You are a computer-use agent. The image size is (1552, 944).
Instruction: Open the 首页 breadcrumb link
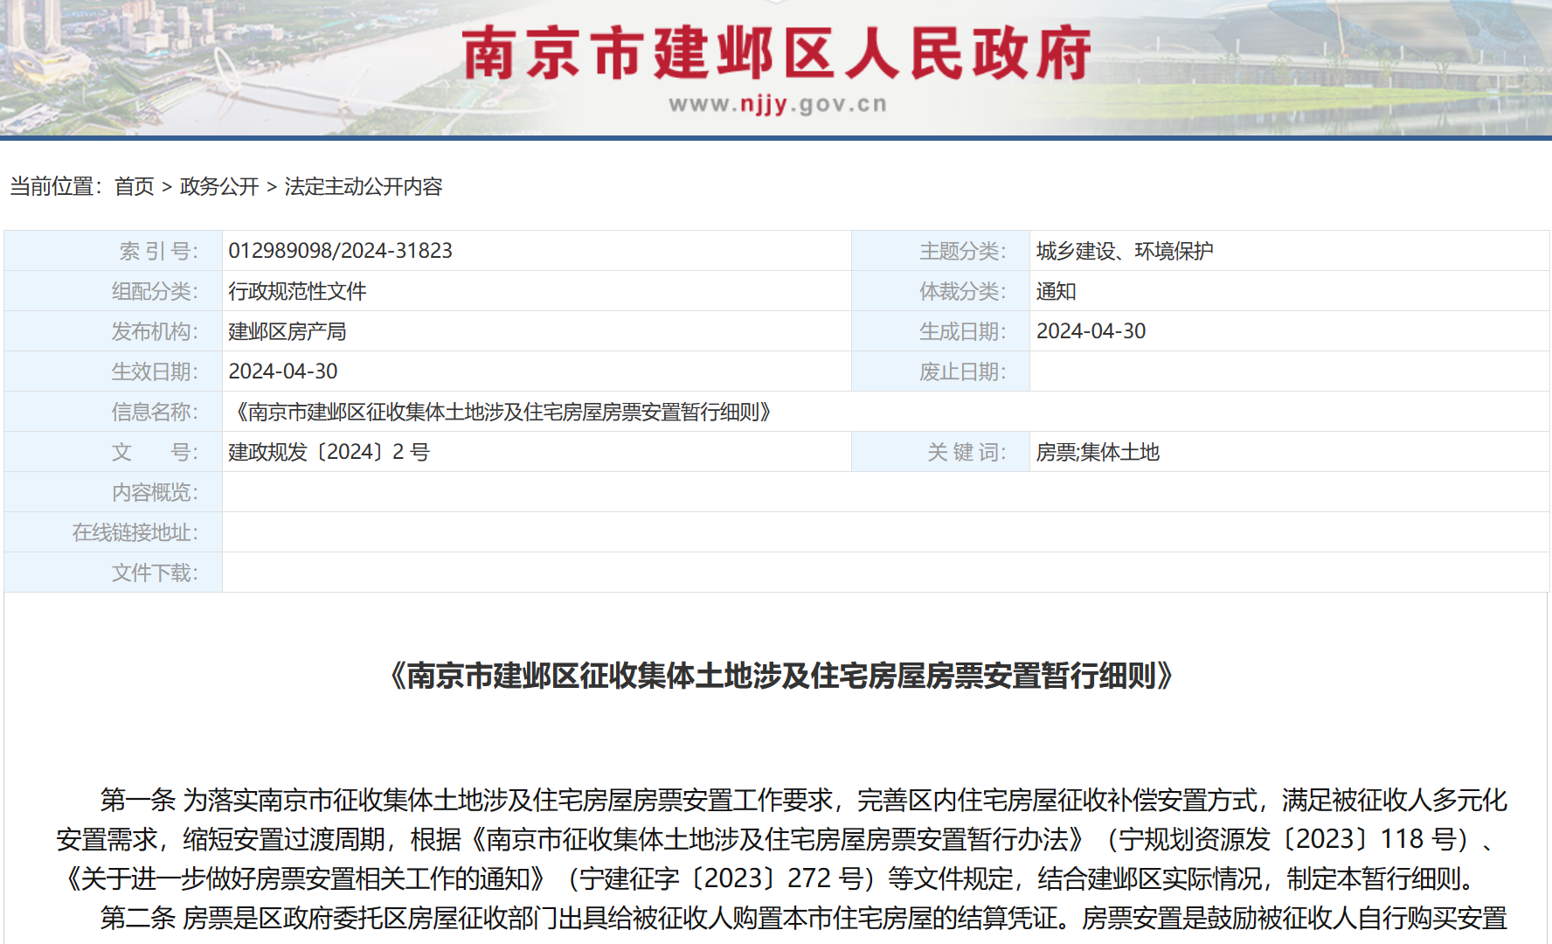[134, 186]
